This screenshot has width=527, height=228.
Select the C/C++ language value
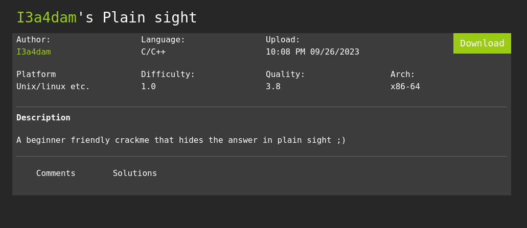tap(153, 52)
